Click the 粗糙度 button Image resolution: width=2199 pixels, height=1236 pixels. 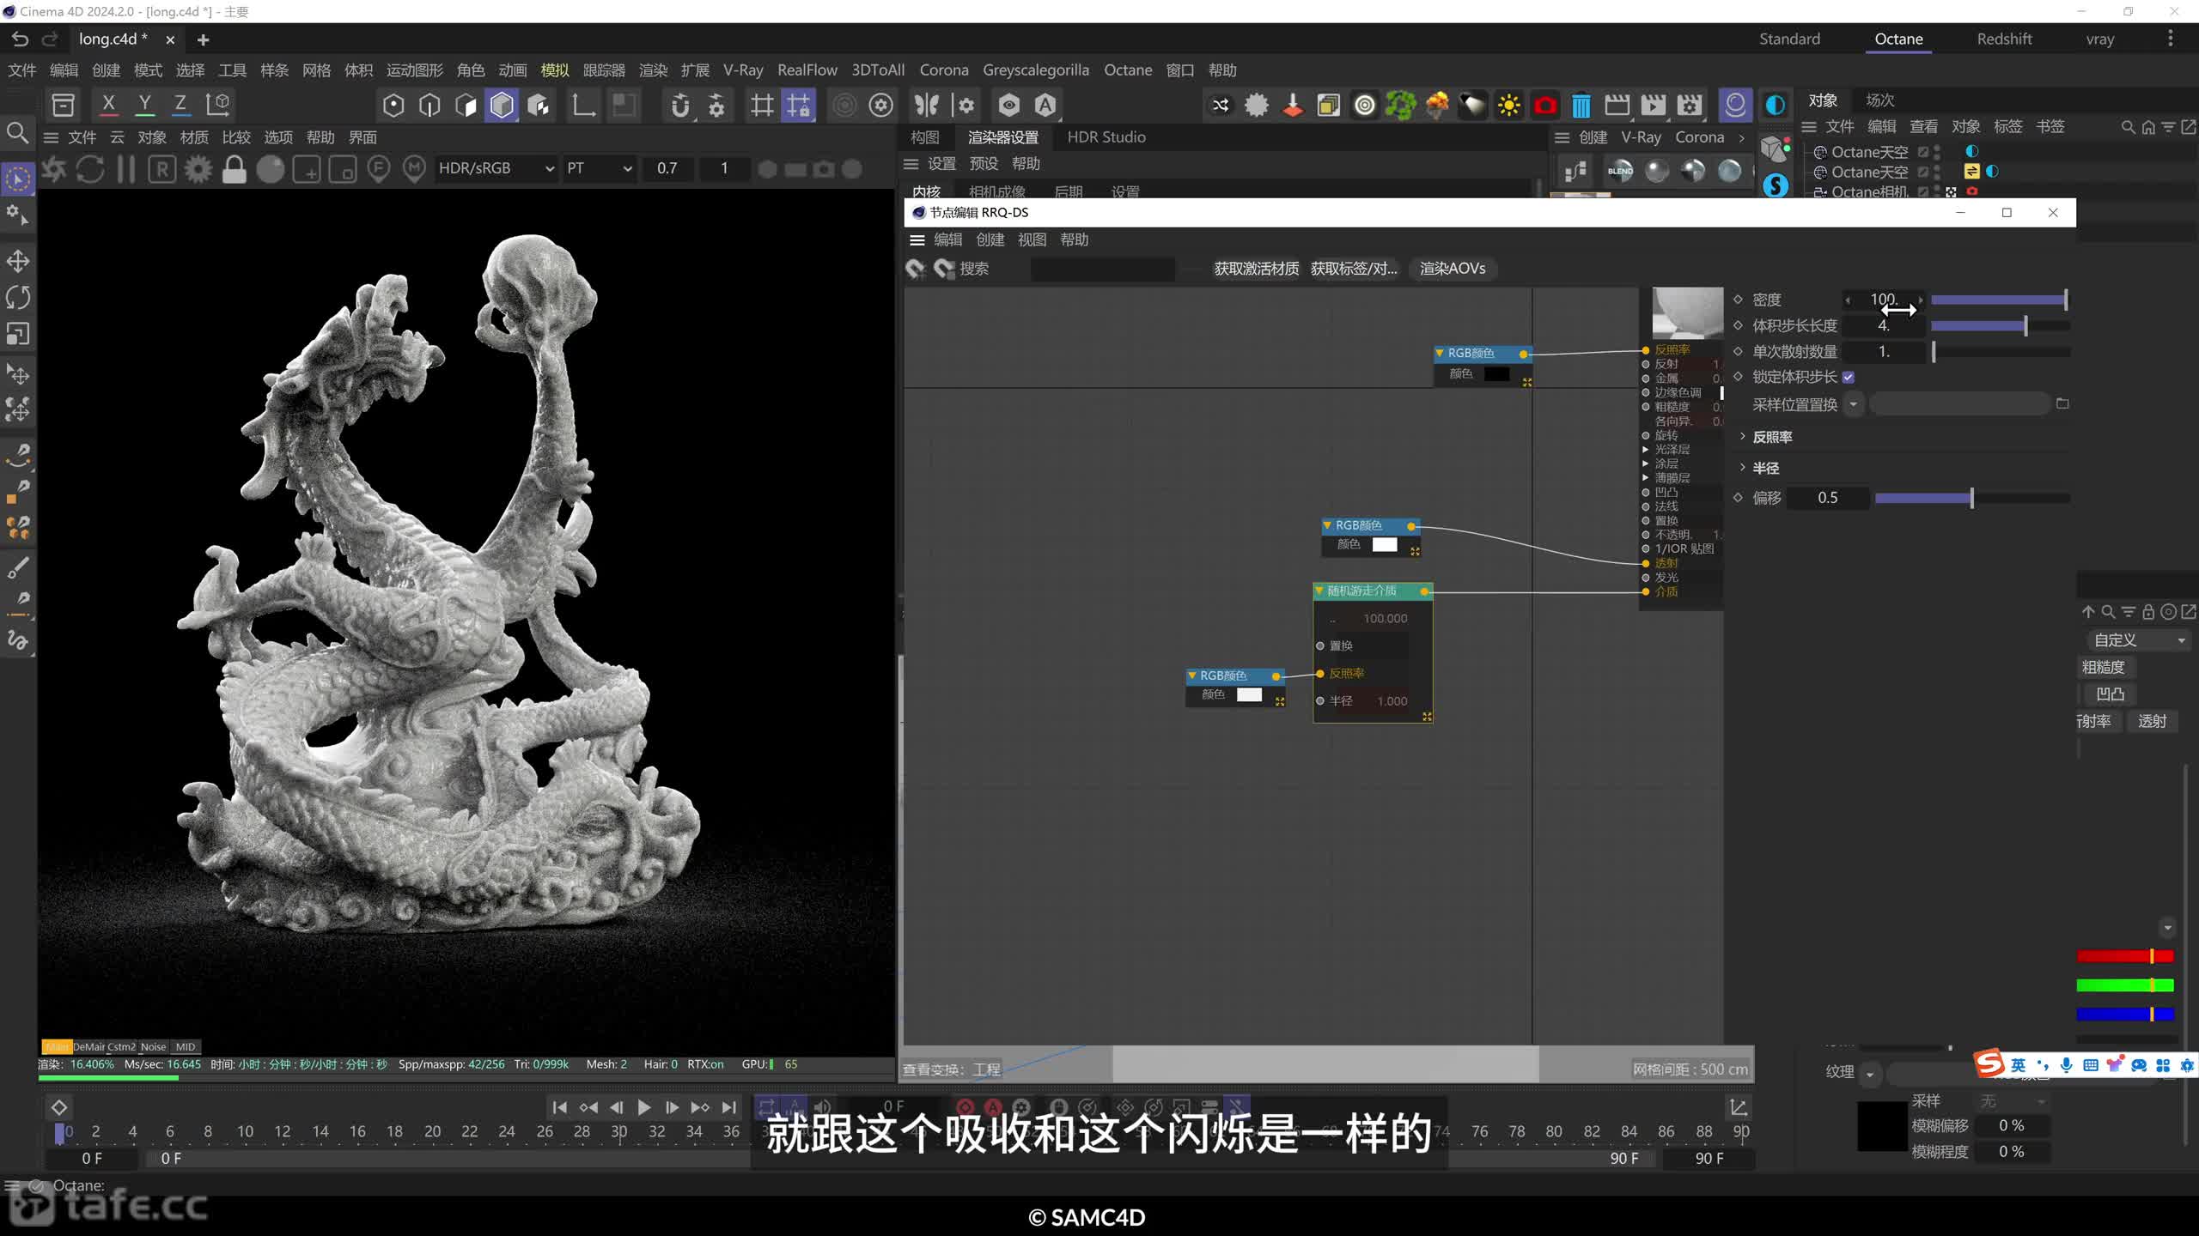coord(2103,667)
